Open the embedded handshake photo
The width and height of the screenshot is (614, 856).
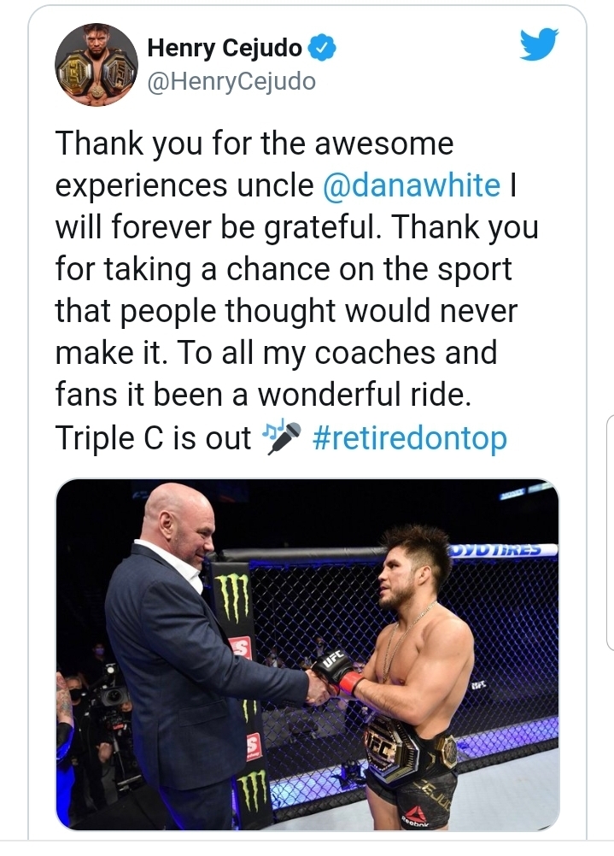(307, 654)
